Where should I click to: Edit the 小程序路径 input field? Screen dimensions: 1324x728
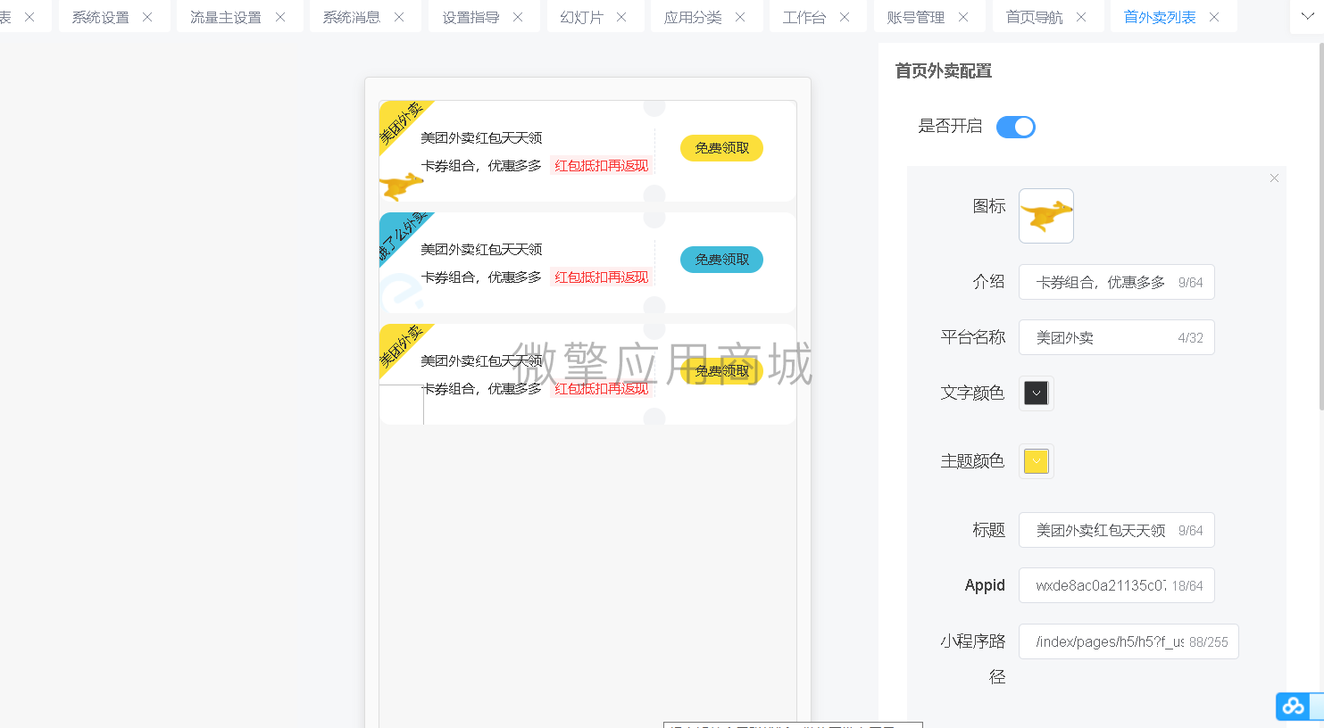(1128, 641)
